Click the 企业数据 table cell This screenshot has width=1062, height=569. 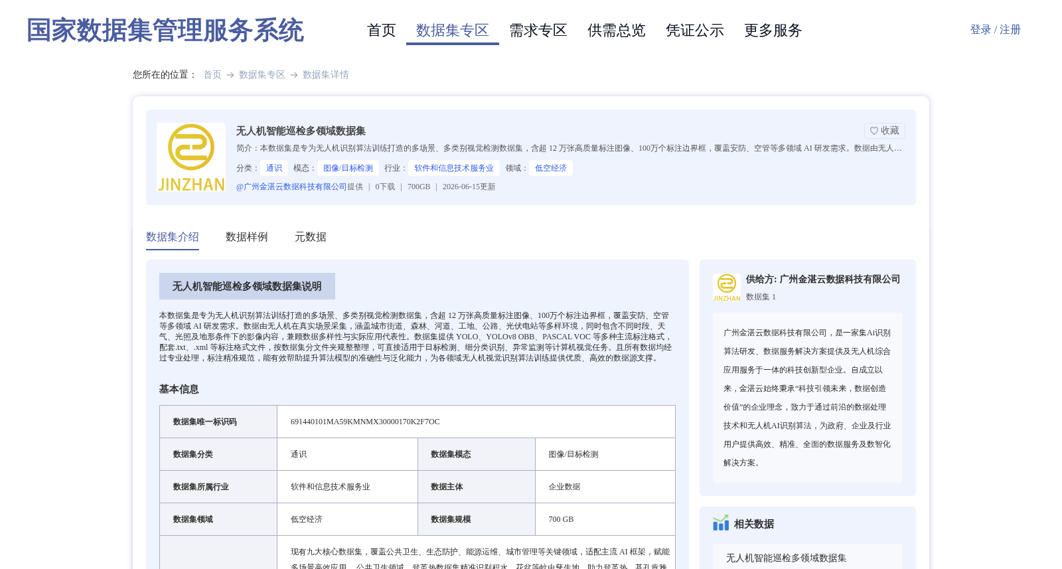point(565,487)
